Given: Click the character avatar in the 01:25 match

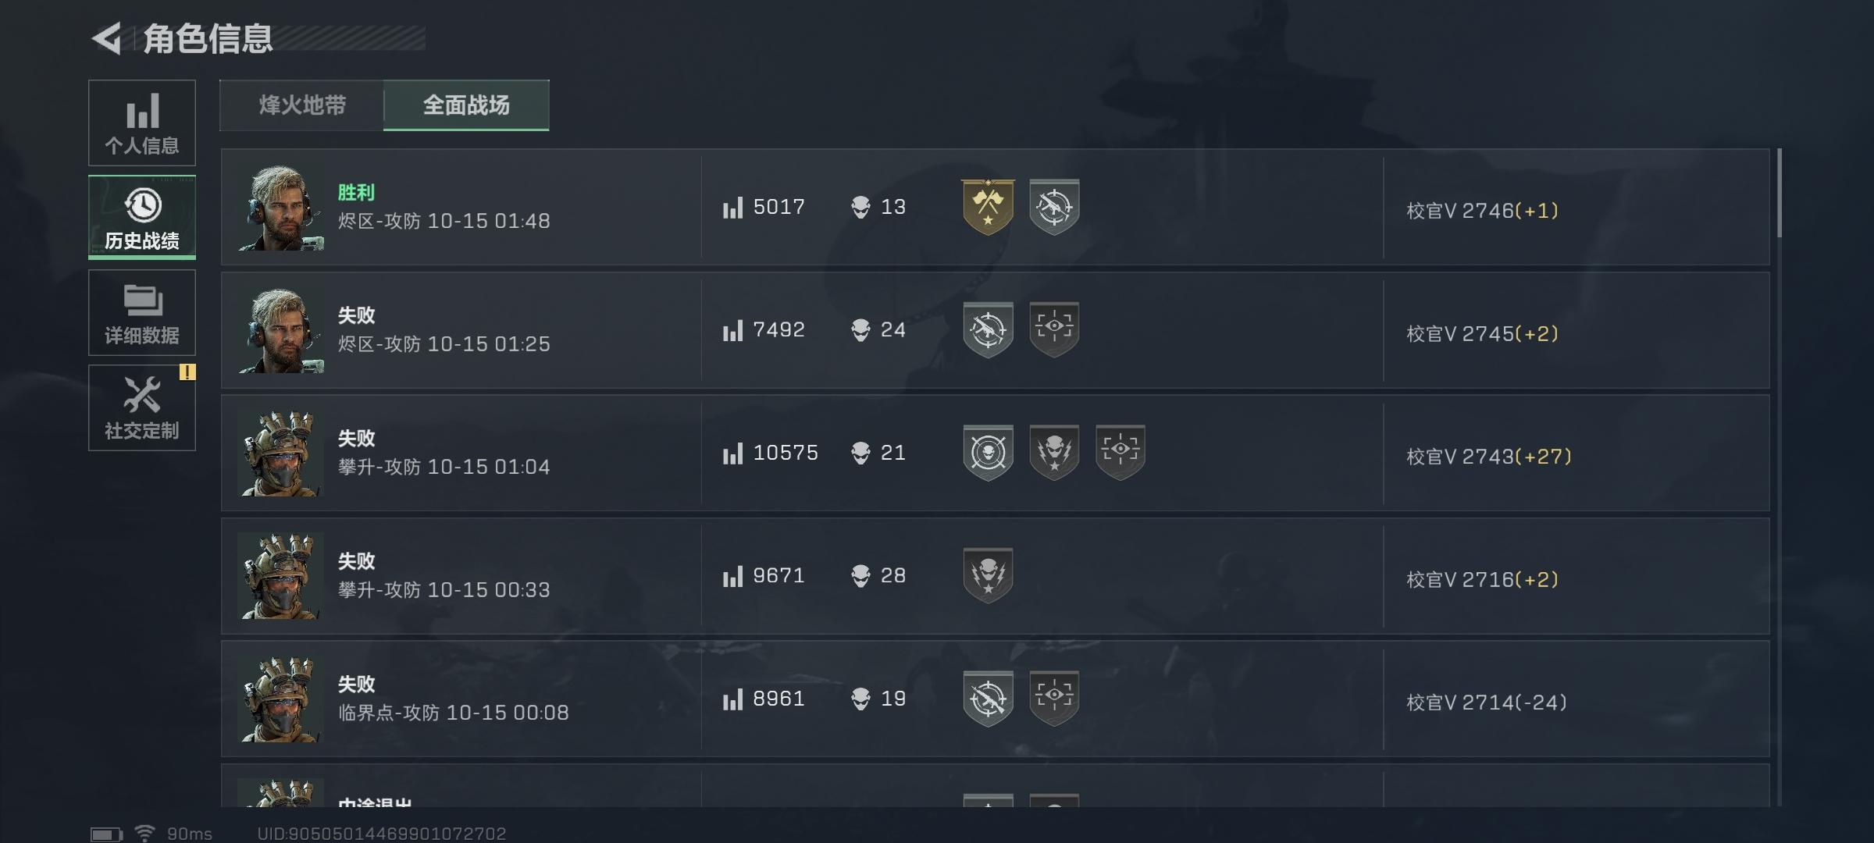Looking at the screenshot, I should (281, 329).
